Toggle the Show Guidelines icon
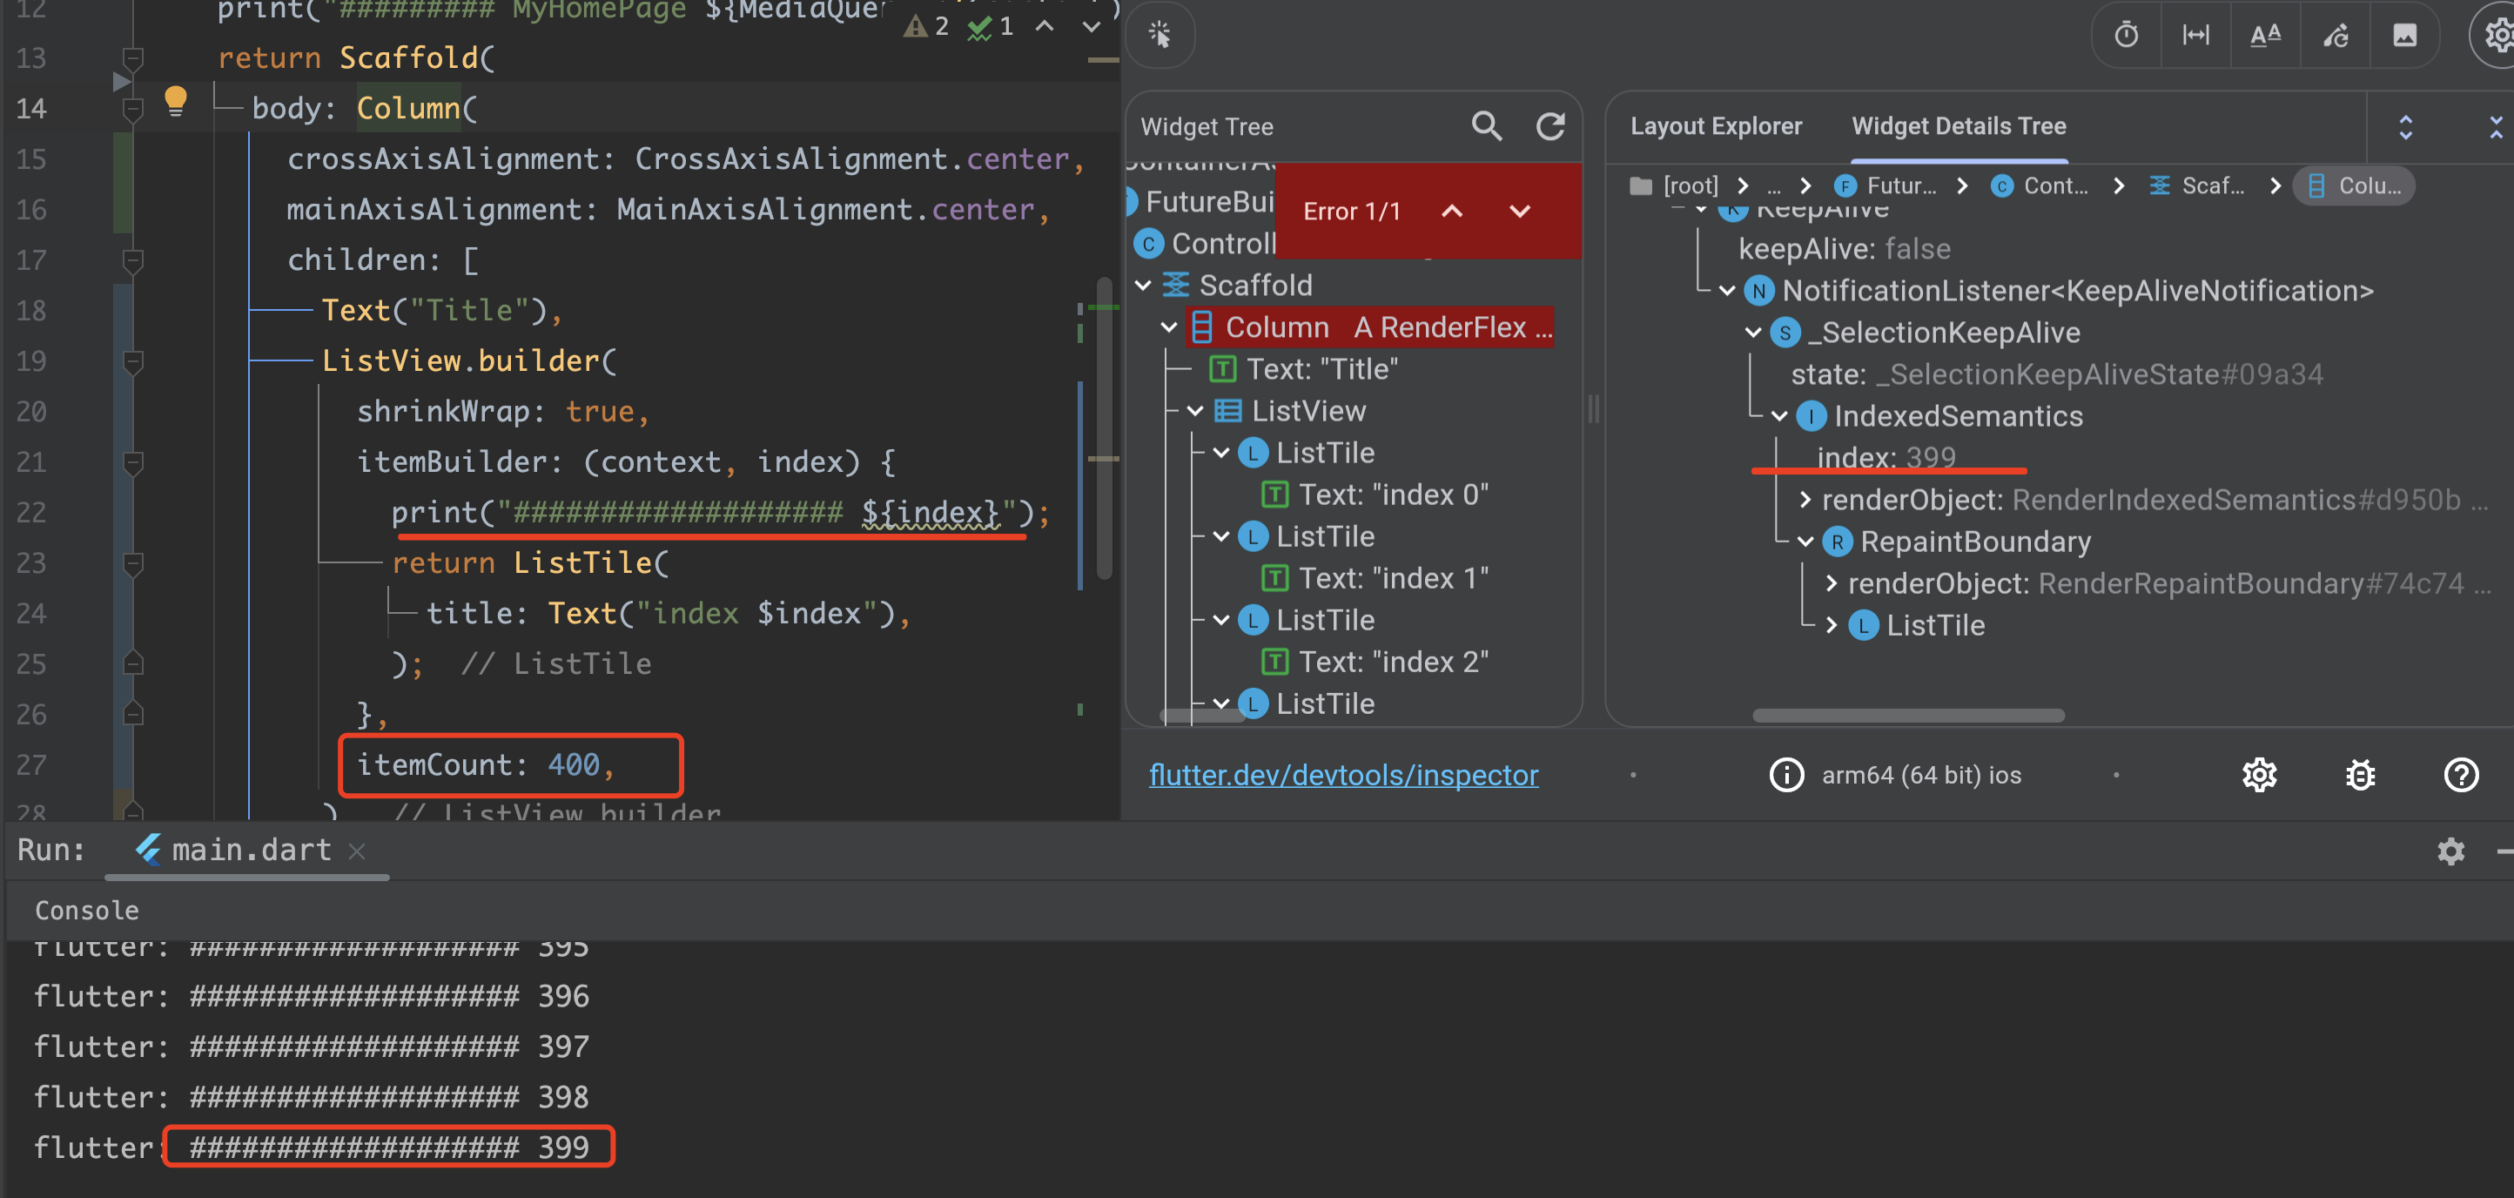 (2196, 35)
